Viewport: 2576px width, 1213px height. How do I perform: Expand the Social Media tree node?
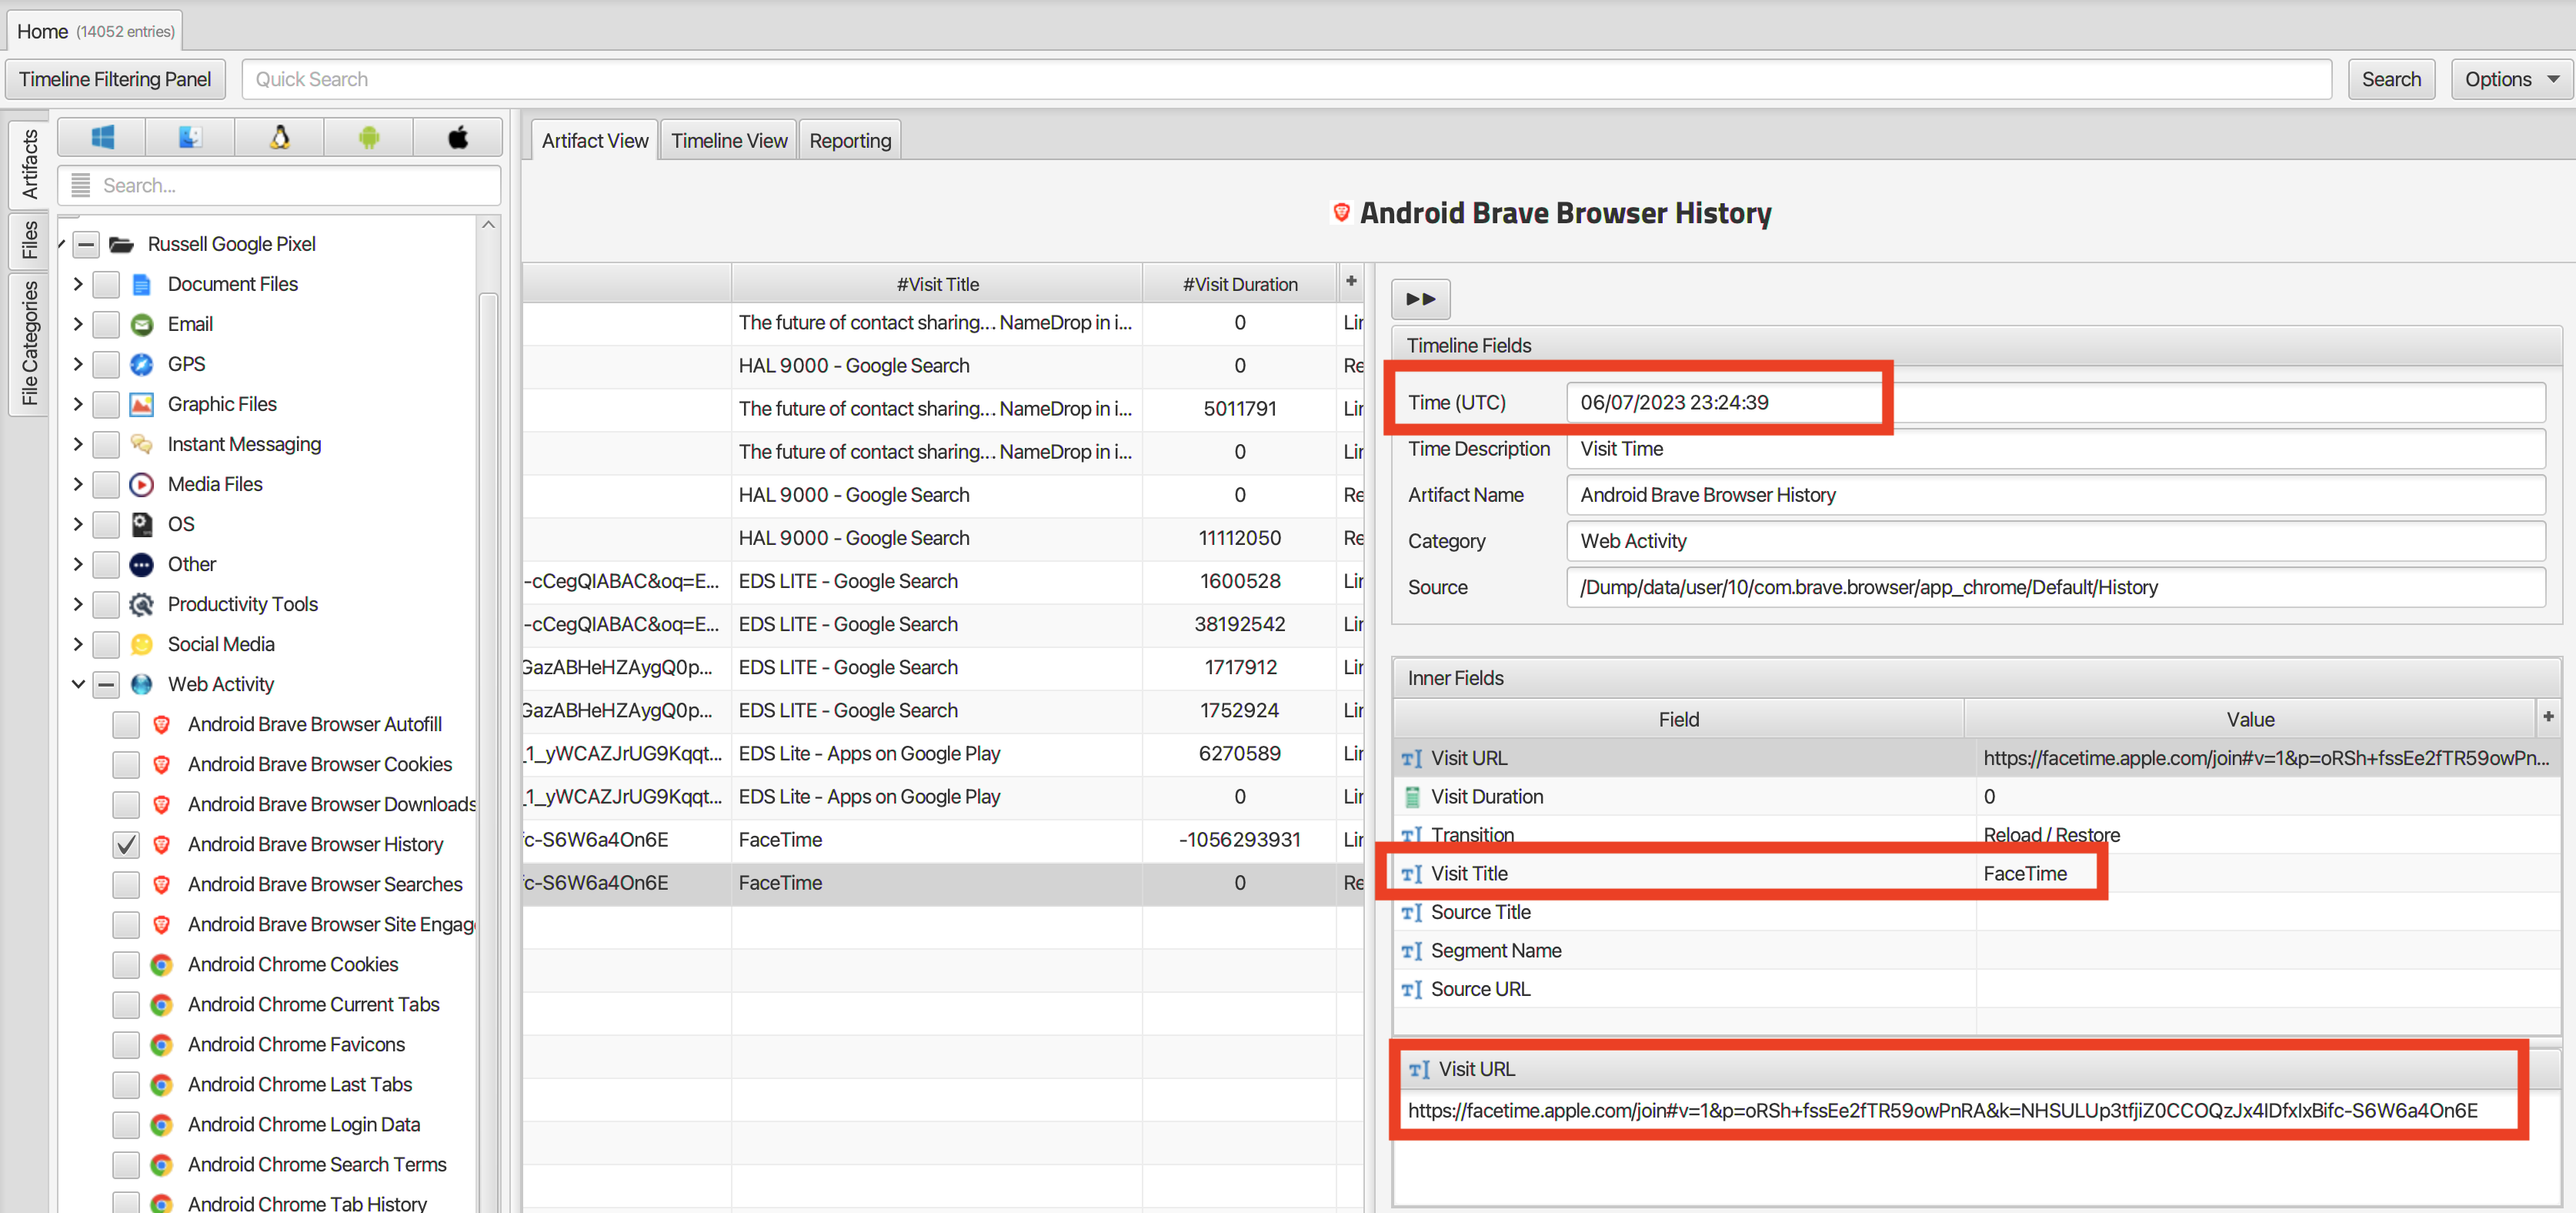78,645
